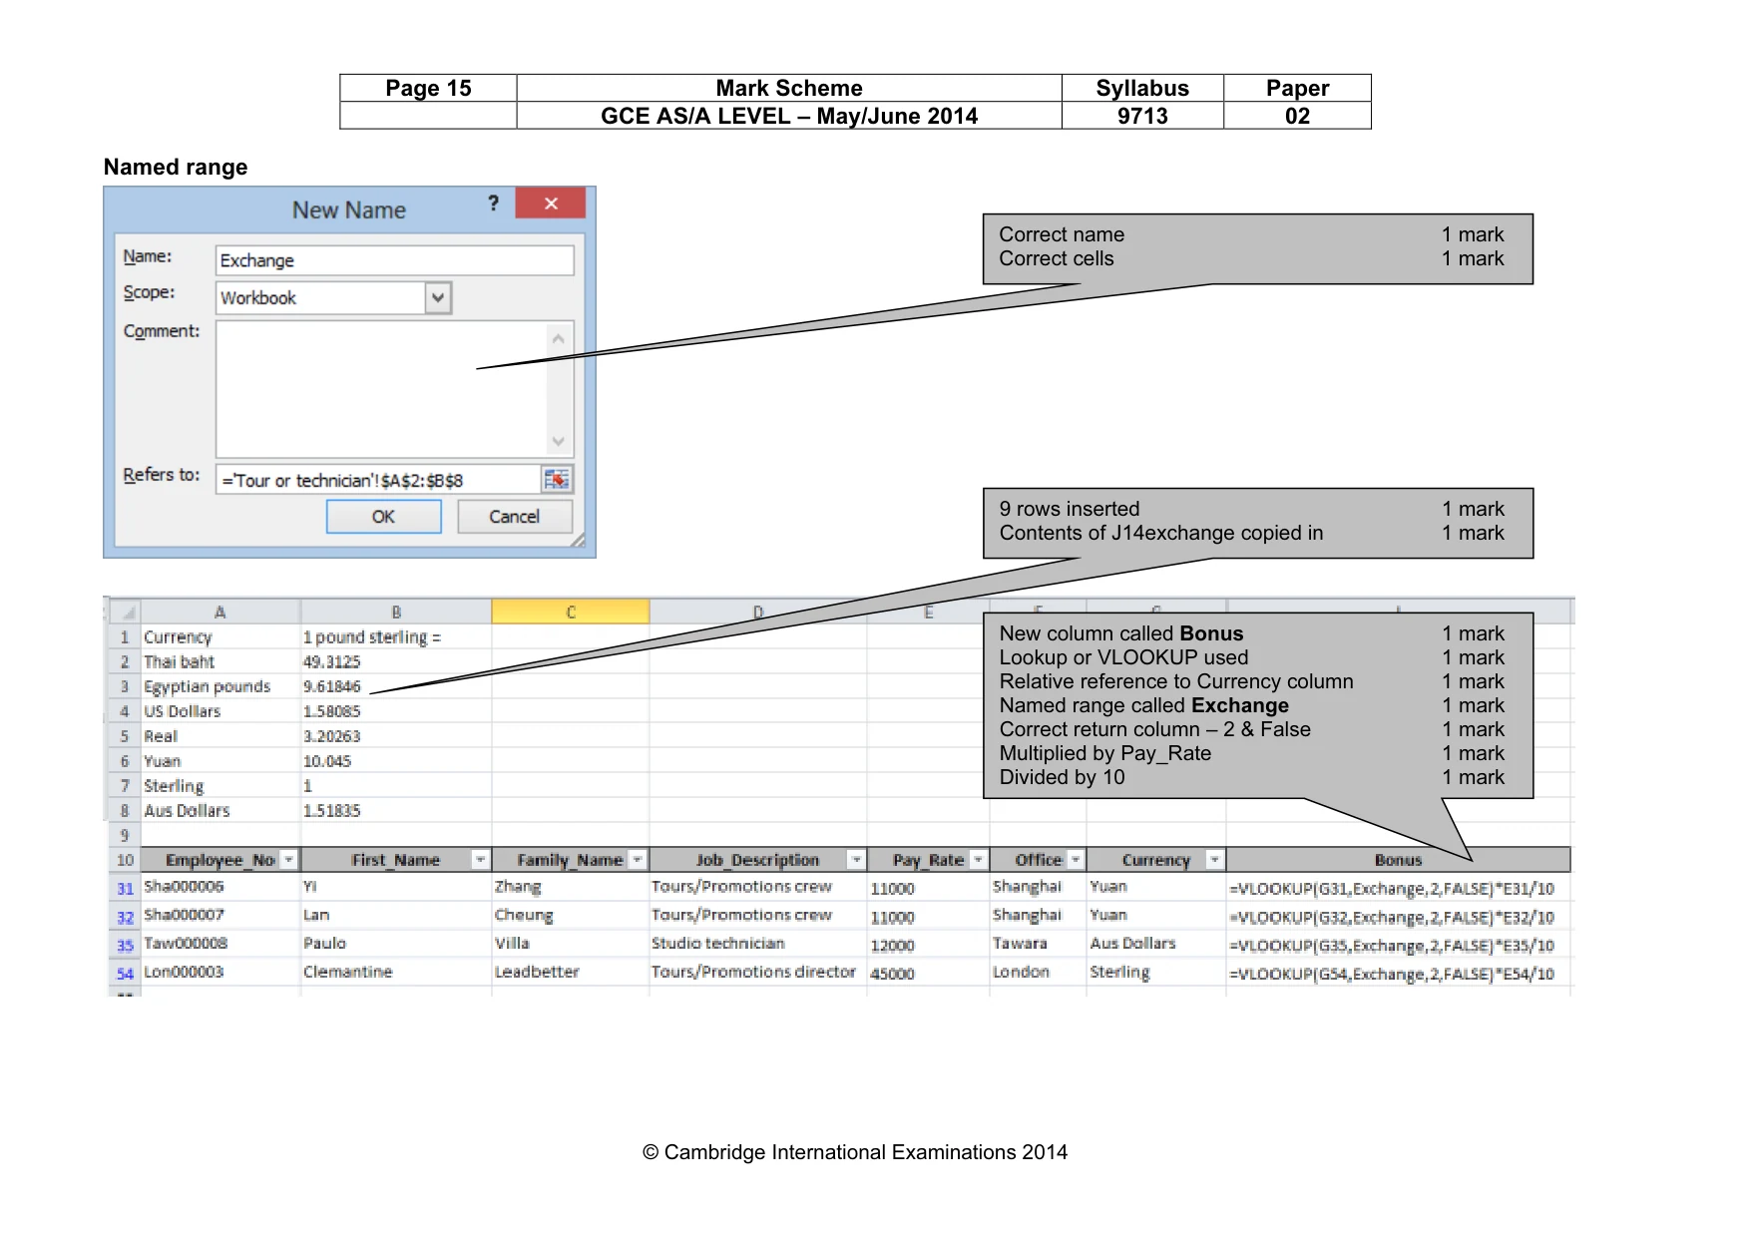Click cell with value 49.3125
The image size is (1751, 1237).
point(396,661)
